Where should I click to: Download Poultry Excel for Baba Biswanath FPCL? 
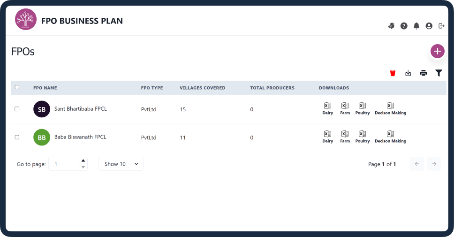pyautogui.click(x=363, y=137)
